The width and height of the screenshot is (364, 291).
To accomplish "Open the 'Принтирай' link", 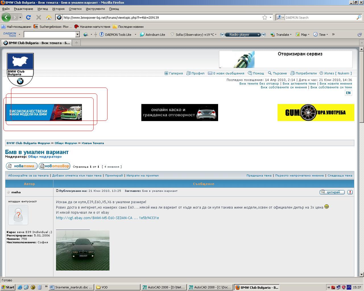I will tap(114, 176).
